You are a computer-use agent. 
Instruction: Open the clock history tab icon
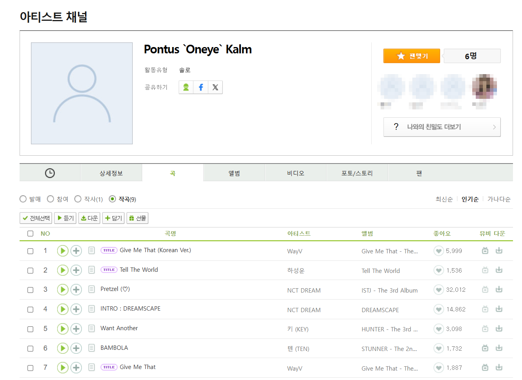click(x=50, y=173)
